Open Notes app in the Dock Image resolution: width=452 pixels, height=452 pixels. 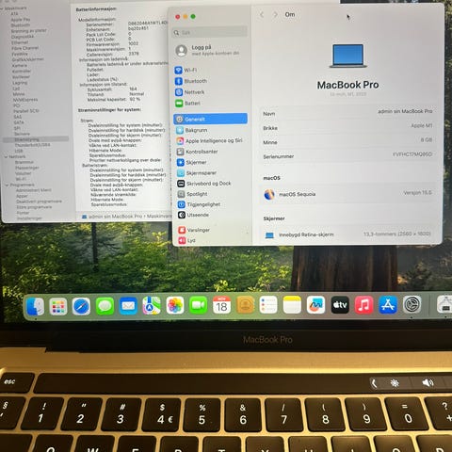292,304
